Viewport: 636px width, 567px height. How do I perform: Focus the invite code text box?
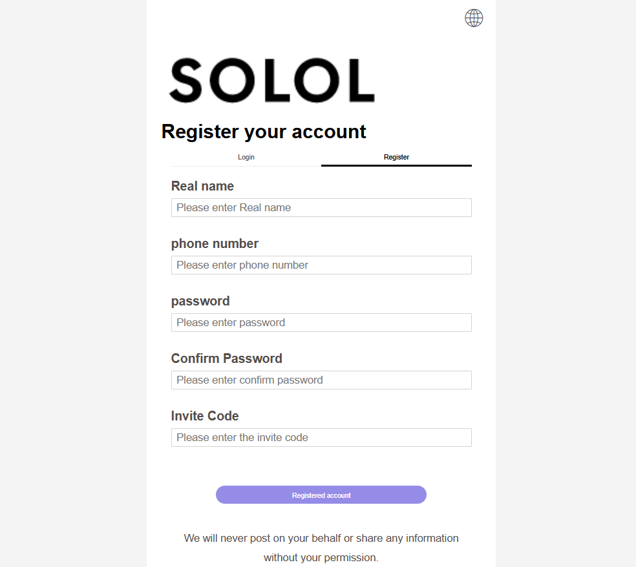[x=321, y=437]
